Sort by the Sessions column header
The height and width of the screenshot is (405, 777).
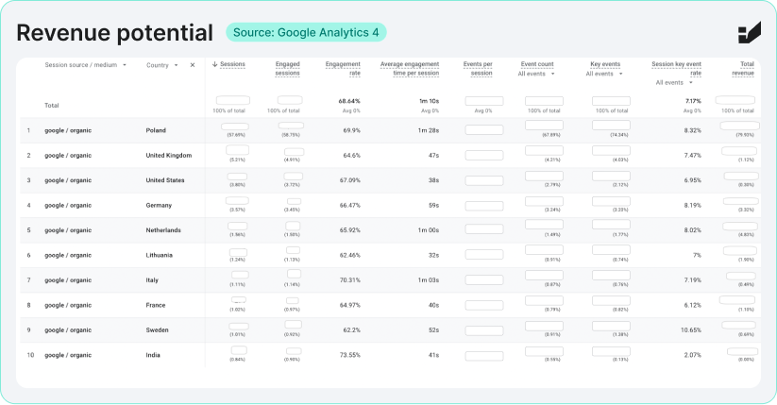(x=232, y=64)
